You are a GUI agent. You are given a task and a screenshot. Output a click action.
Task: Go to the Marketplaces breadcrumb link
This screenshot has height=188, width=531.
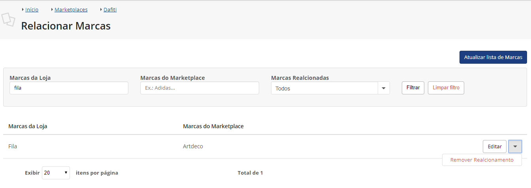[x=71, y=9]
